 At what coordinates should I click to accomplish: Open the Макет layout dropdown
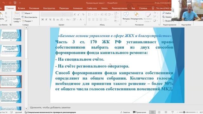(x=27, y=13)
